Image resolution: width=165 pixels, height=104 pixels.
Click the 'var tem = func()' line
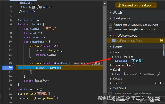click(30, 89)
